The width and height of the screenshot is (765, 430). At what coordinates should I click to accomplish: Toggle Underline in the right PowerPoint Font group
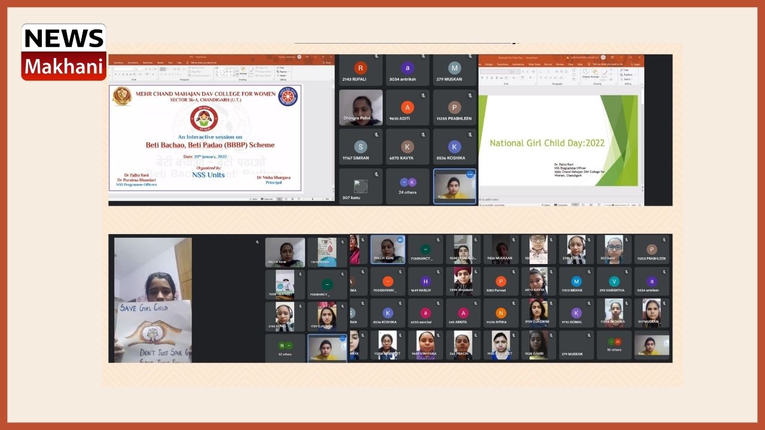click(x=491, y=78)
